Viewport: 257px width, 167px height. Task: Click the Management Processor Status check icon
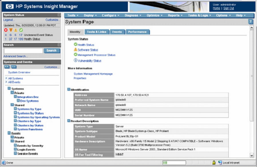coord(75,55)
